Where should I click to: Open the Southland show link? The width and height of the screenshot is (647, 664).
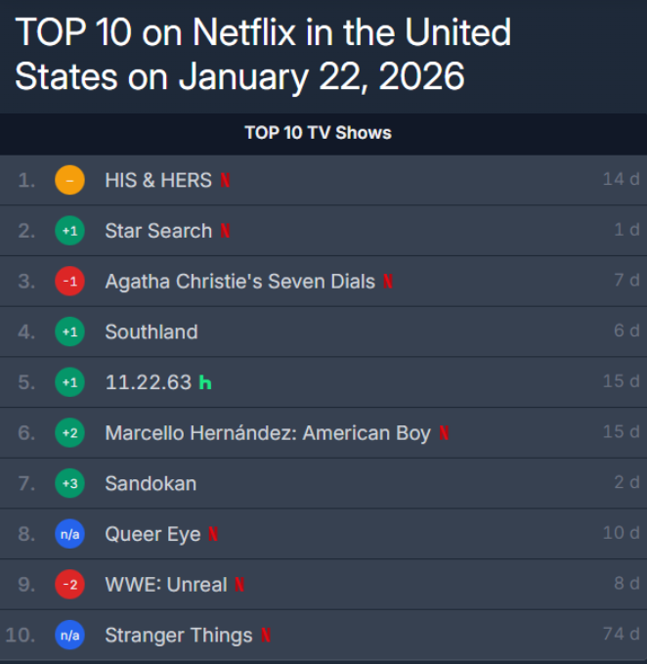click(x=151, y=332)
